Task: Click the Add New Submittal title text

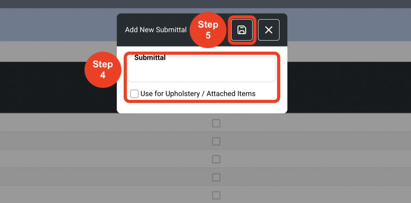Action: tap(156, 30)
